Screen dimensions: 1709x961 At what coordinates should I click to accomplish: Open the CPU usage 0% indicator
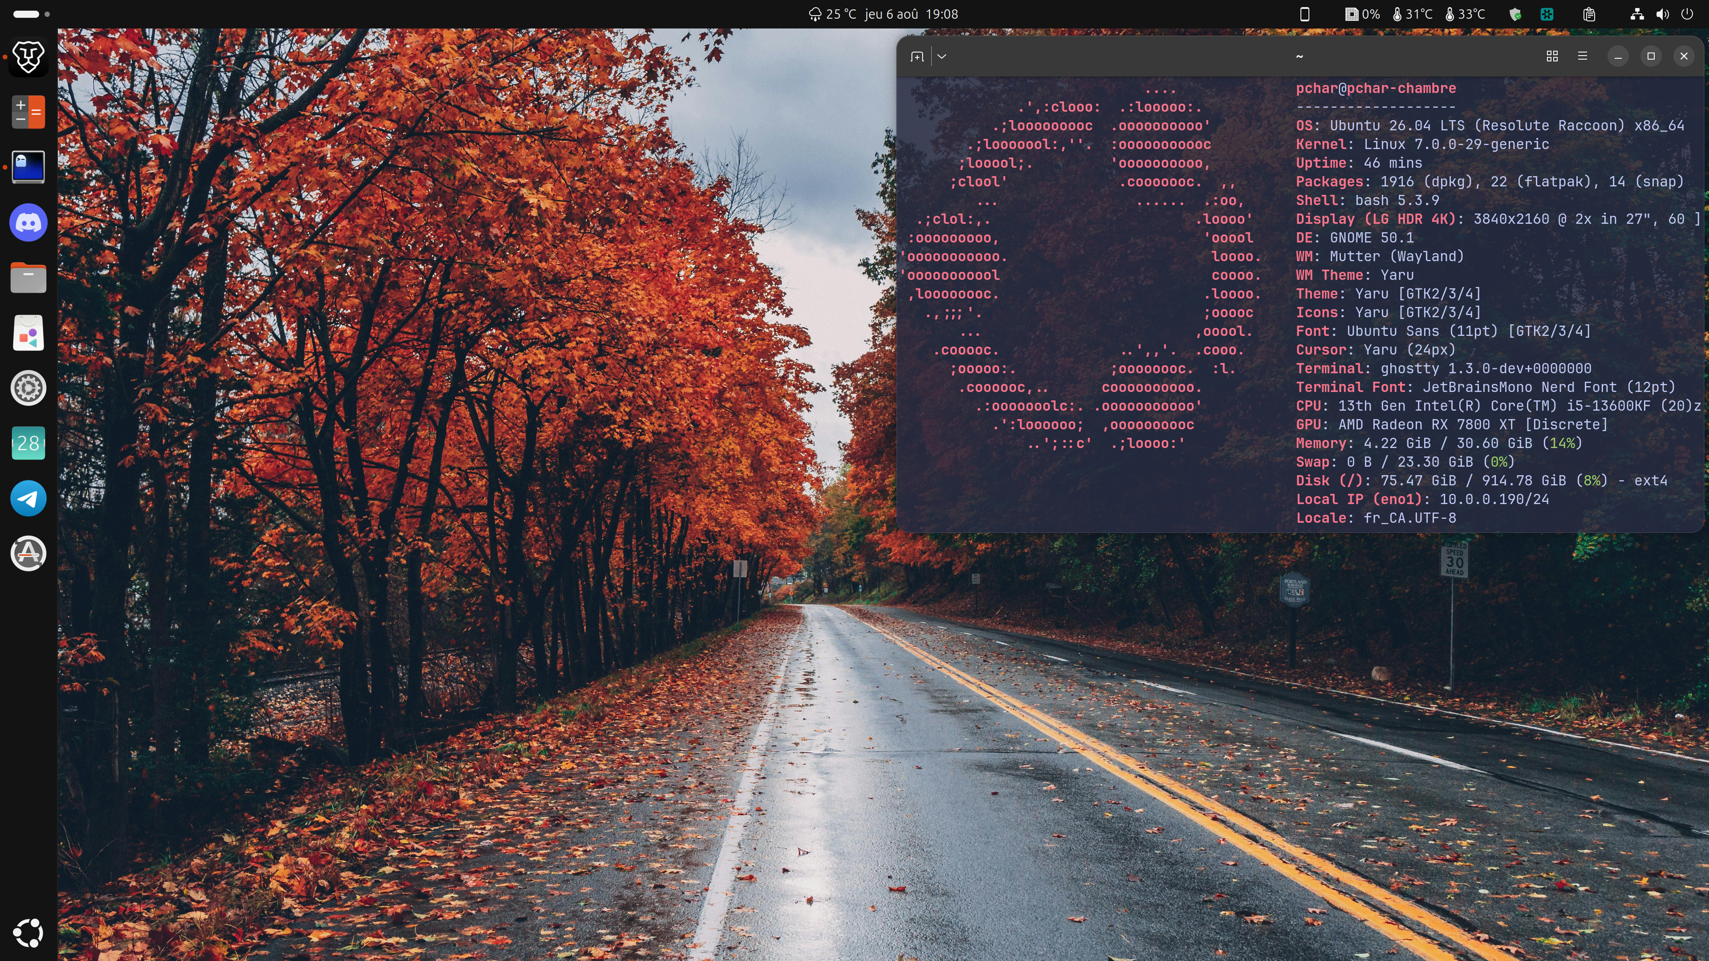tap(1362, 14)
